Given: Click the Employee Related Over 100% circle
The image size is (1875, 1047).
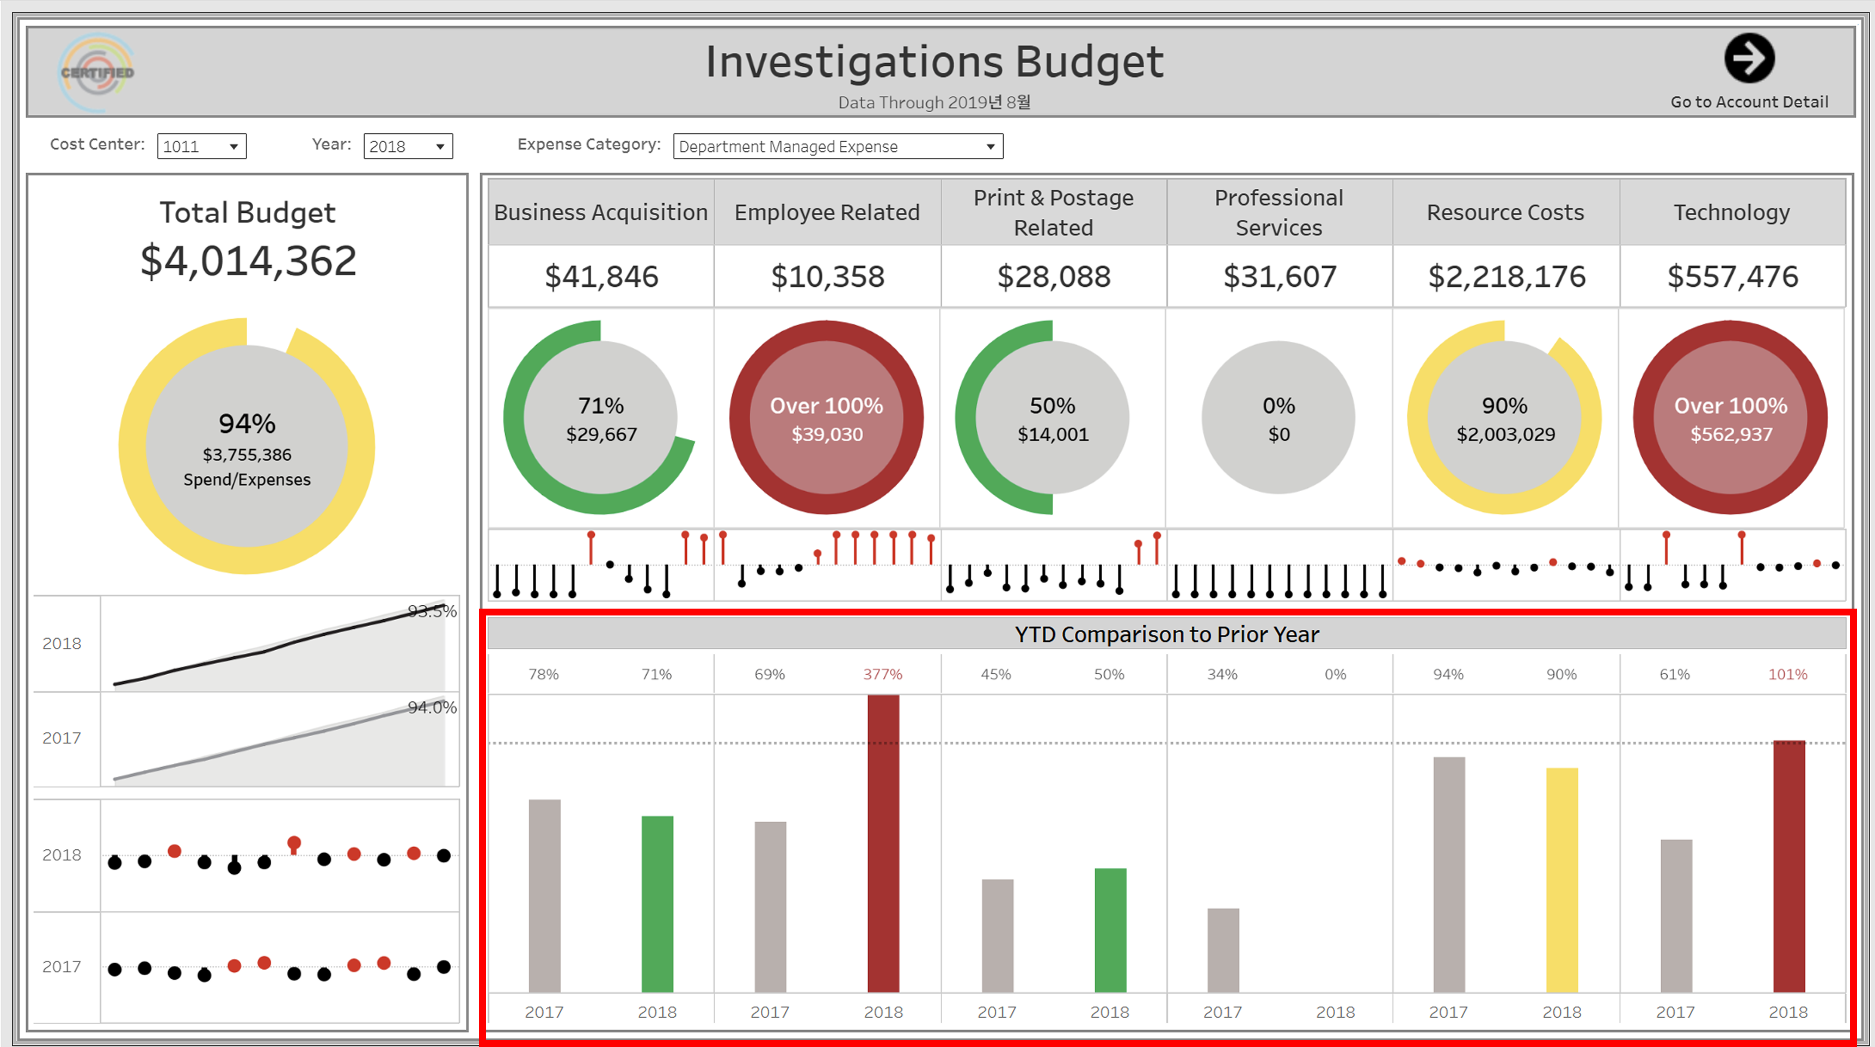Looking at the screenshot, I should tap(826, 418).
